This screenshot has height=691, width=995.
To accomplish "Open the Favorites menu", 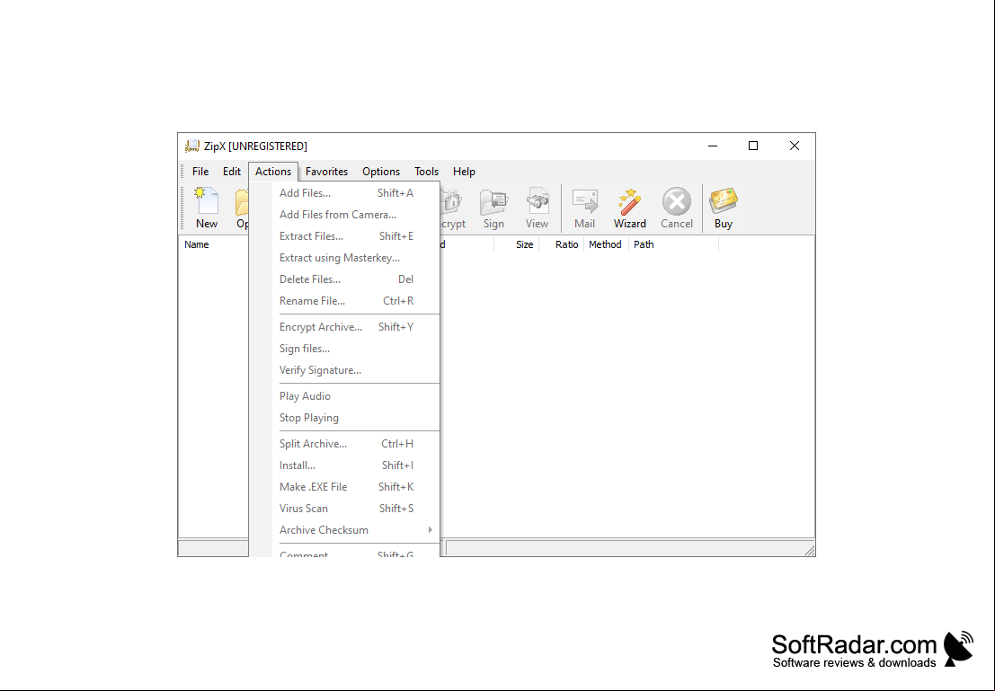I will click(326, 172).
